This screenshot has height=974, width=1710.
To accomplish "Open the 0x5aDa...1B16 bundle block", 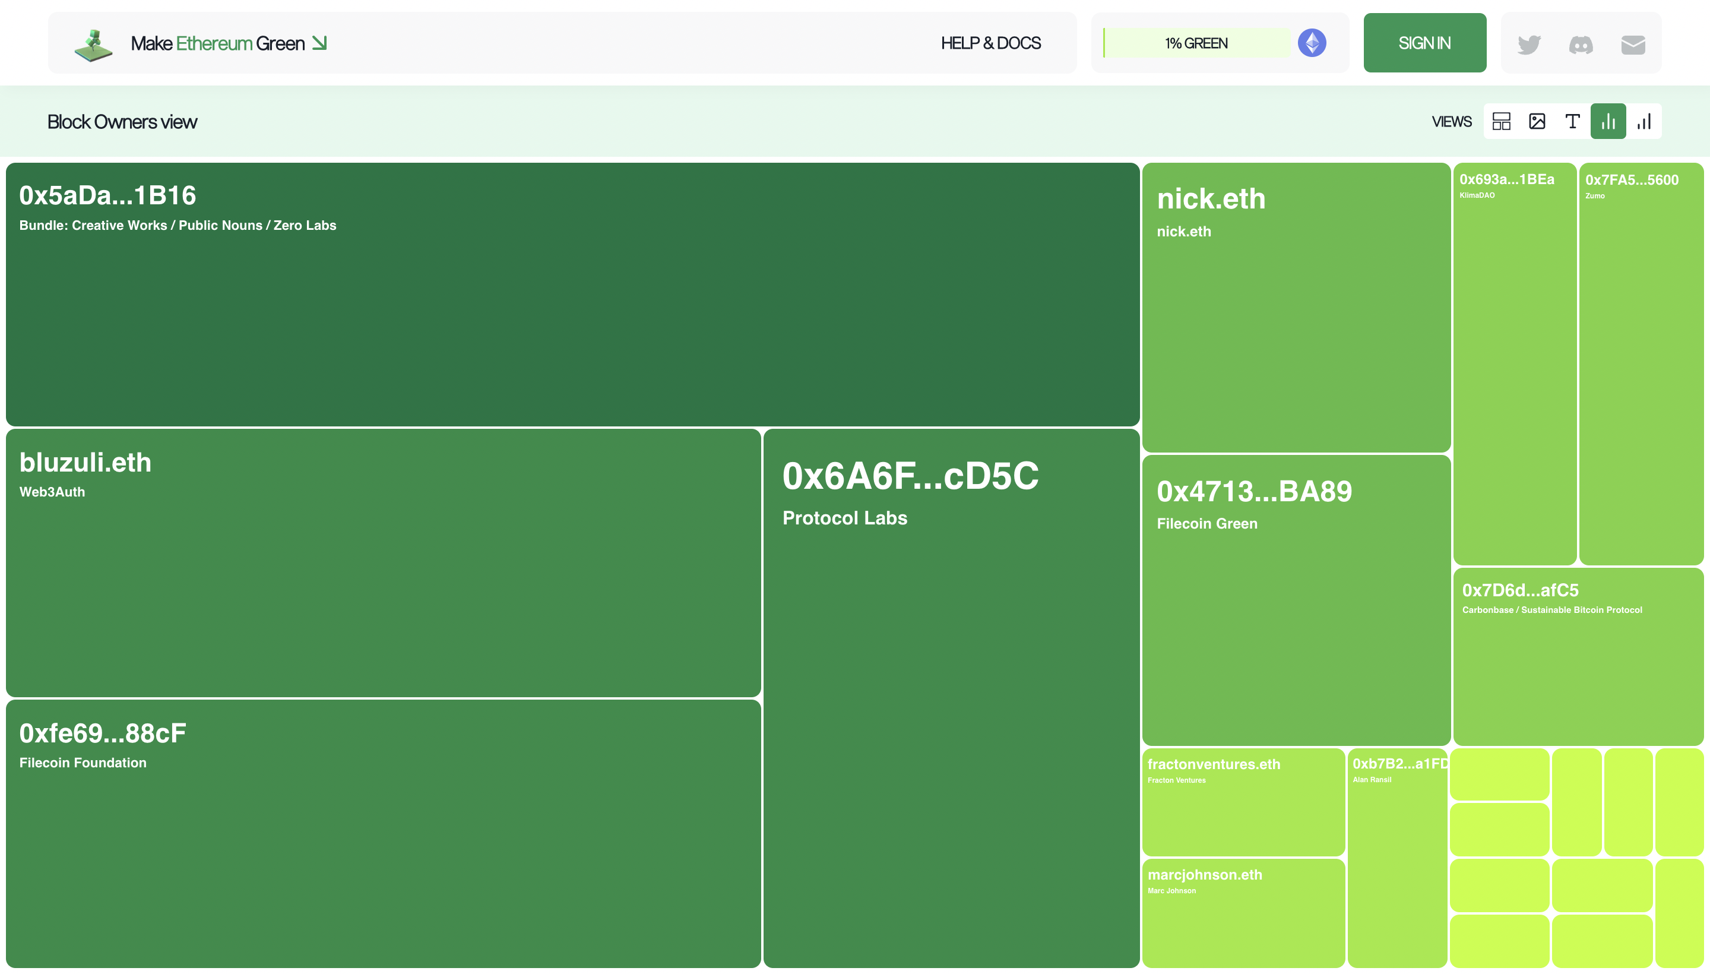I will (572, 295).
